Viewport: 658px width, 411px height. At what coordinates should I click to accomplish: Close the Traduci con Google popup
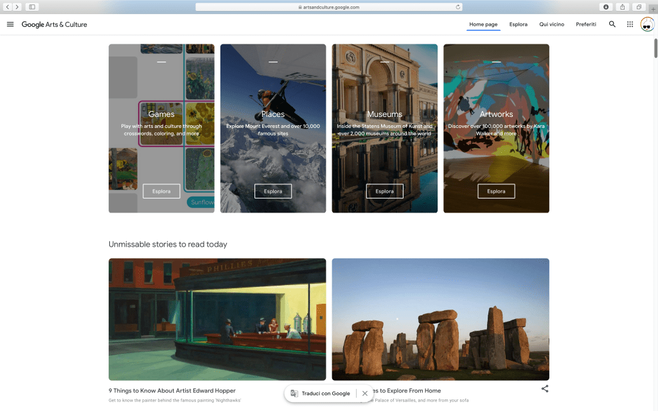pos(365,394)
